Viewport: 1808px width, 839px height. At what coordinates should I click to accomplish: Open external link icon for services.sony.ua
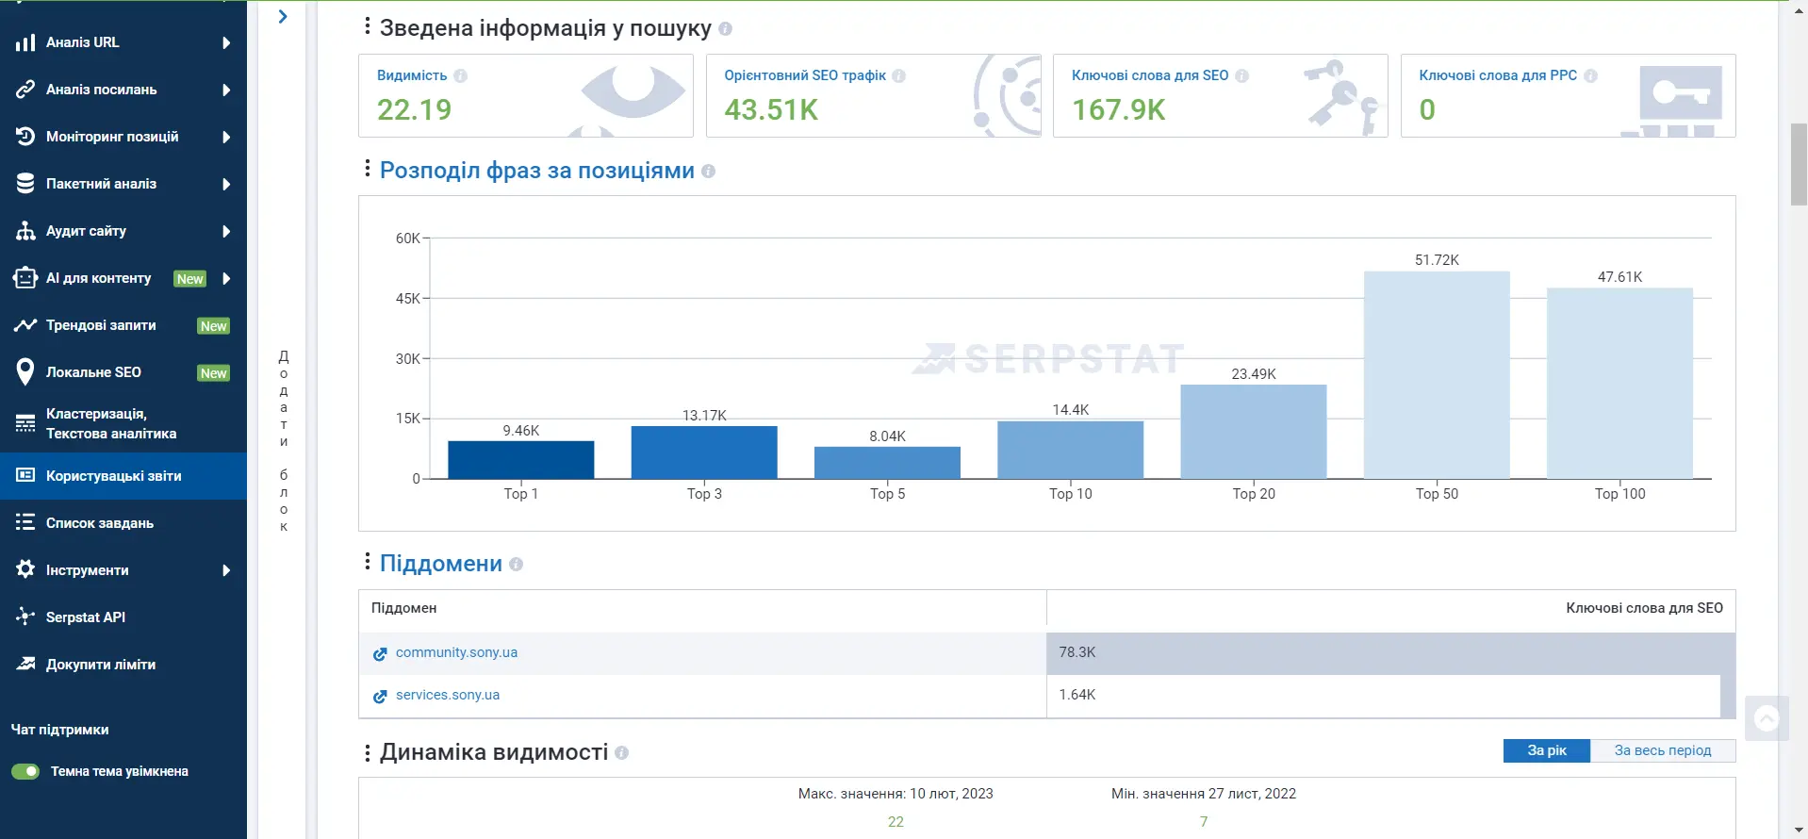click(380, 697)
